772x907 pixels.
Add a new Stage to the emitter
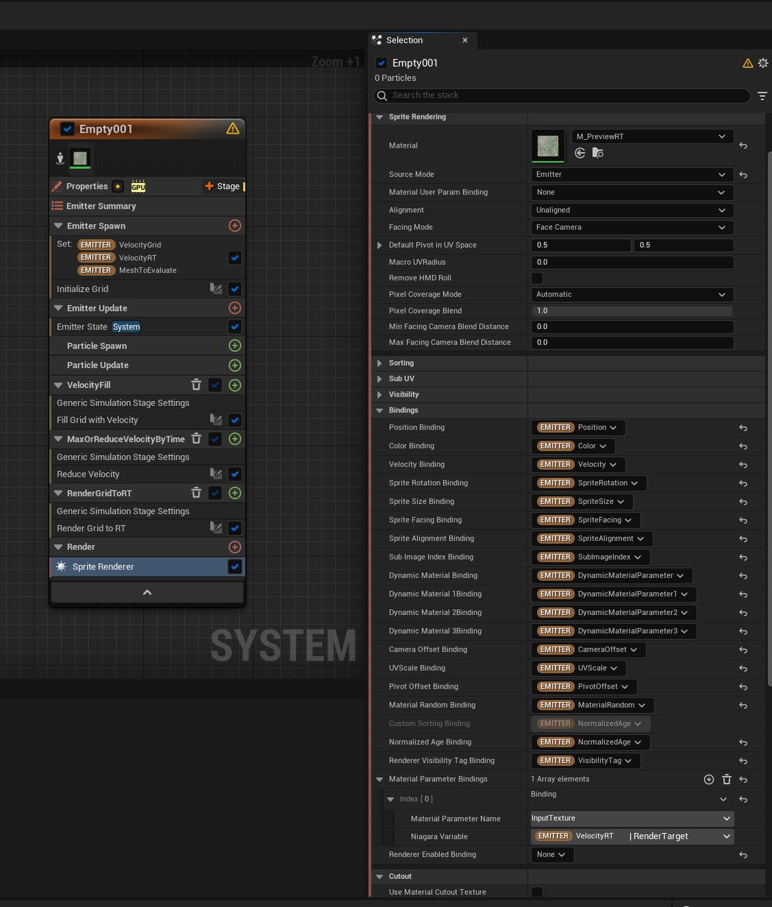click(223, 186)
